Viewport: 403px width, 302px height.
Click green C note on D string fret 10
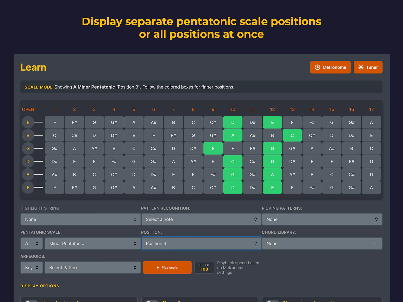point(233,161)
